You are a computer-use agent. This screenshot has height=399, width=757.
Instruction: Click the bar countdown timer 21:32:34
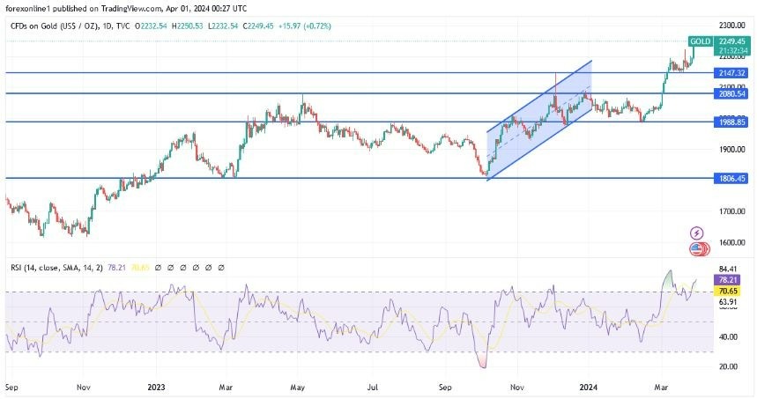pyautogui.click(x=732, y=50)
